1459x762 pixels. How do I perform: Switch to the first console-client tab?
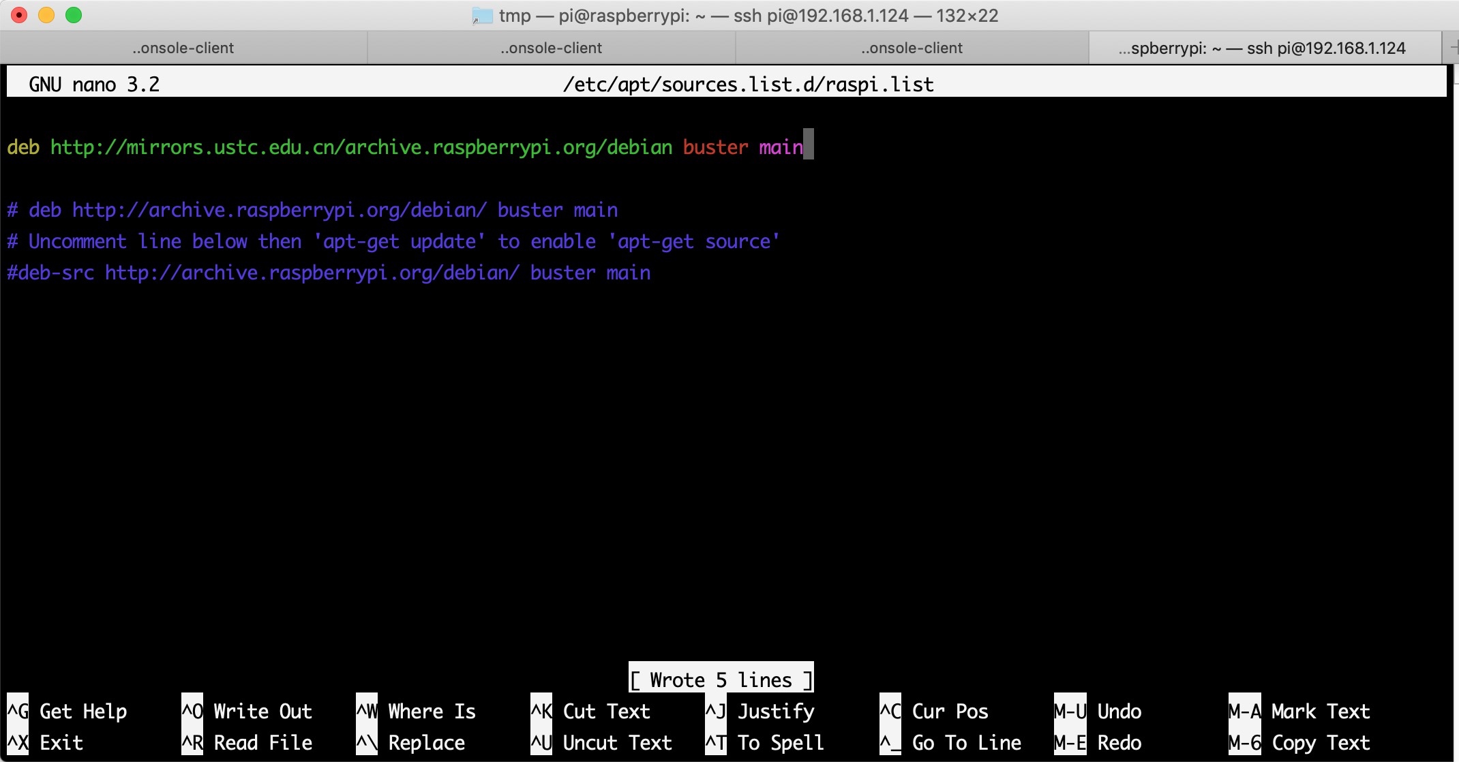click(183, 48)
